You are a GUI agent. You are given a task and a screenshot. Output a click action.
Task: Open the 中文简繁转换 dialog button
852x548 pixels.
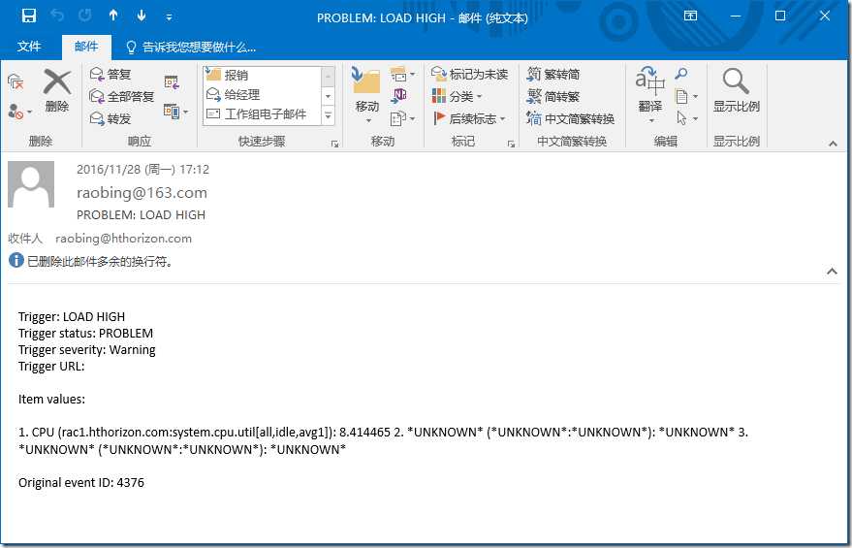571,118
